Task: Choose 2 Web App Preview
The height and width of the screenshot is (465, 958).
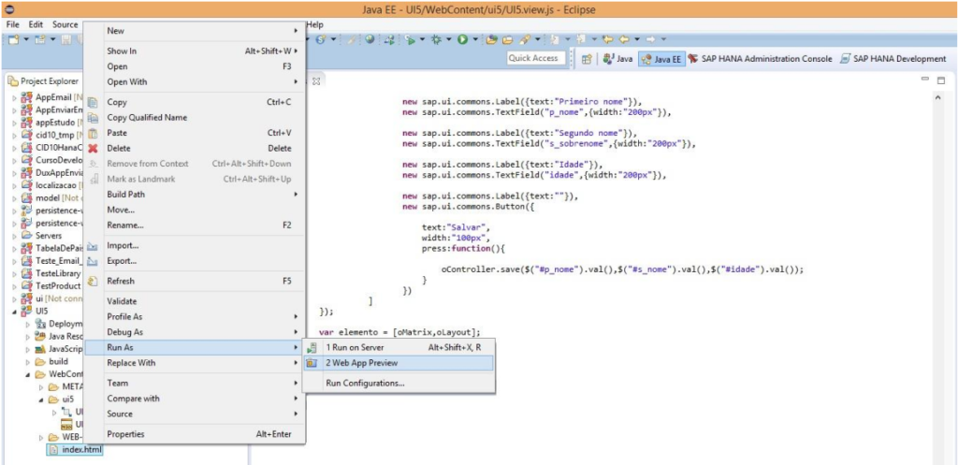Action: click(x=362, y=363)
